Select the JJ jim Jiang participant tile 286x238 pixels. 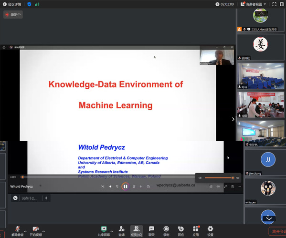(265, 163)
